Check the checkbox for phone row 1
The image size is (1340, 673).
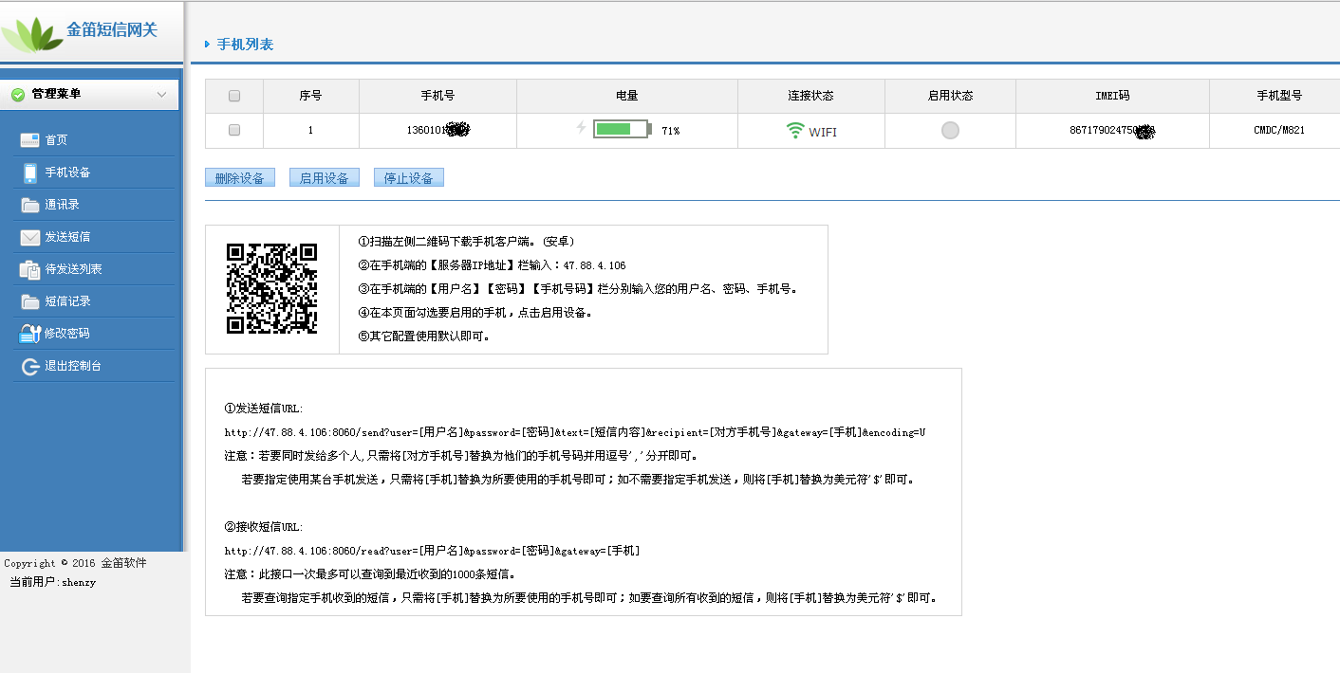(x=234, y=130)
